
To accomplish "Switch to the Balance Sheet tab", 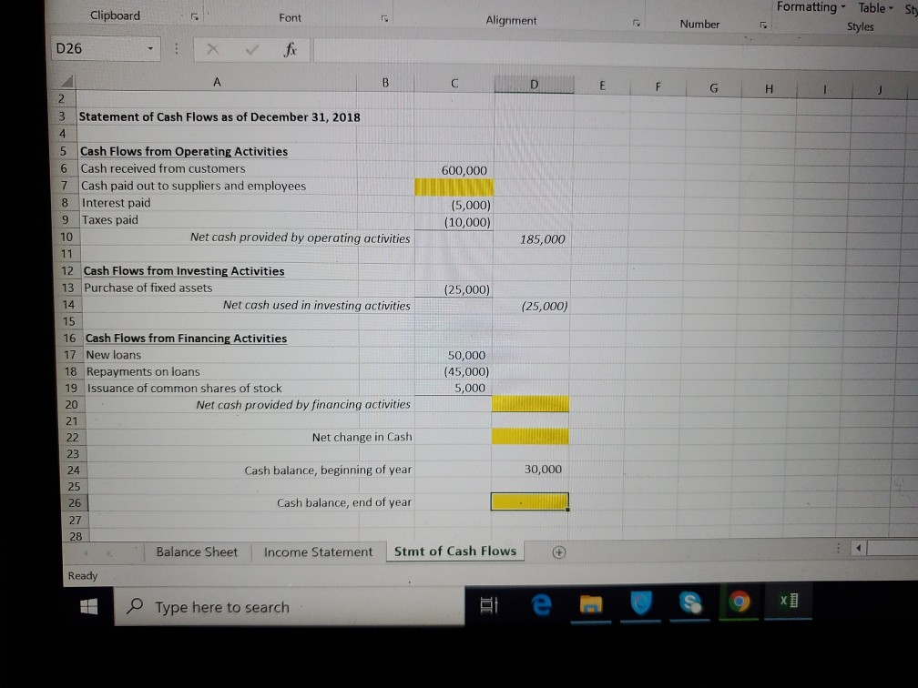I will click(x=197, y=551).
